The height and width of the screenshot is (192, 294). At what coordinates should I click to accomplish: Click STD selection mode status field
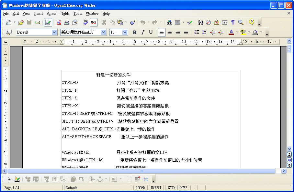pos(171,187)
